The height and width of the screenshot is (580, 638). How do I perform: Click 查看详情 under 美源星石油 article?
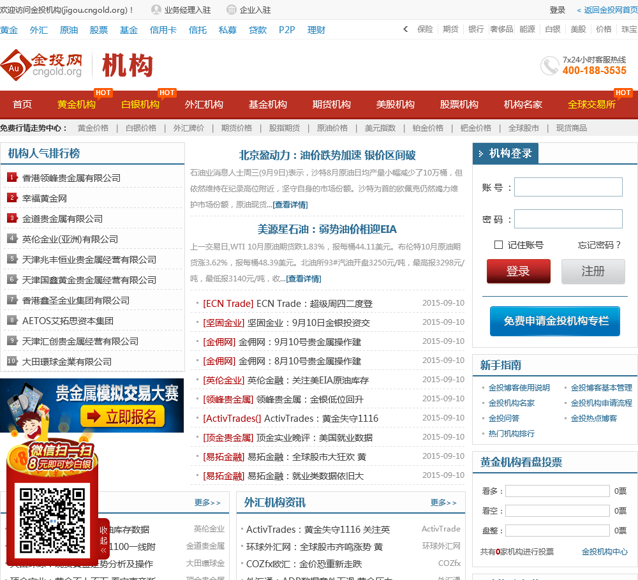pyautogui.click(x=304, y=279)
